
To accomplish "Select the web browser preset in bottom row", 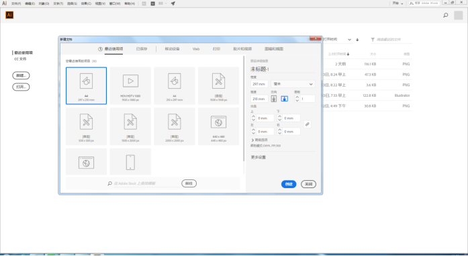I will pos(86,162).
